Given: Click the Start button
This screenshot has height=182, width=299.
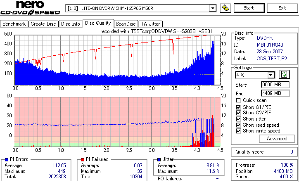Looking at the screenshot, I should 249,8.
